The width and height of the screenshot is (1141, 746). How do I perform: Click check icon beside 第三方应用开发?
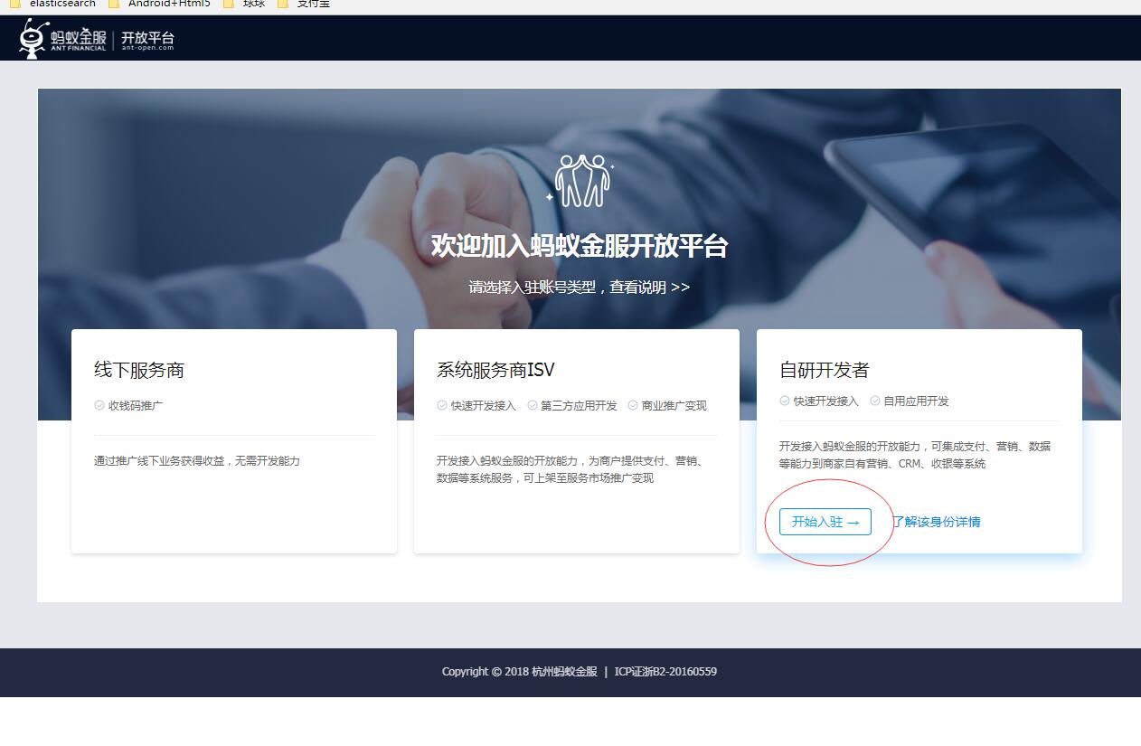point(533,405)
